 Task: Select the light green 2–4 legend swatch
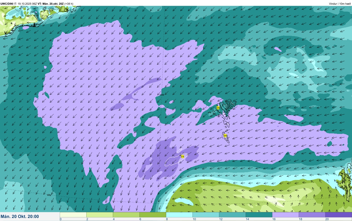pos(100,215)
